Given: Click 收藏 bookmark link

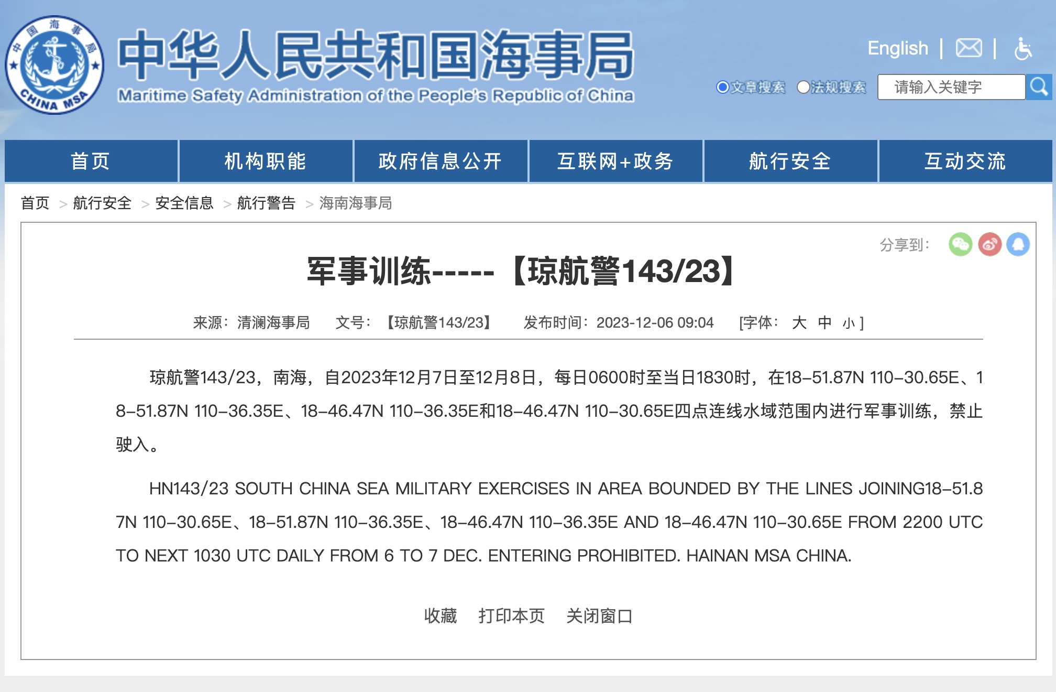Looking at the screenshot, I should (440, 615).
